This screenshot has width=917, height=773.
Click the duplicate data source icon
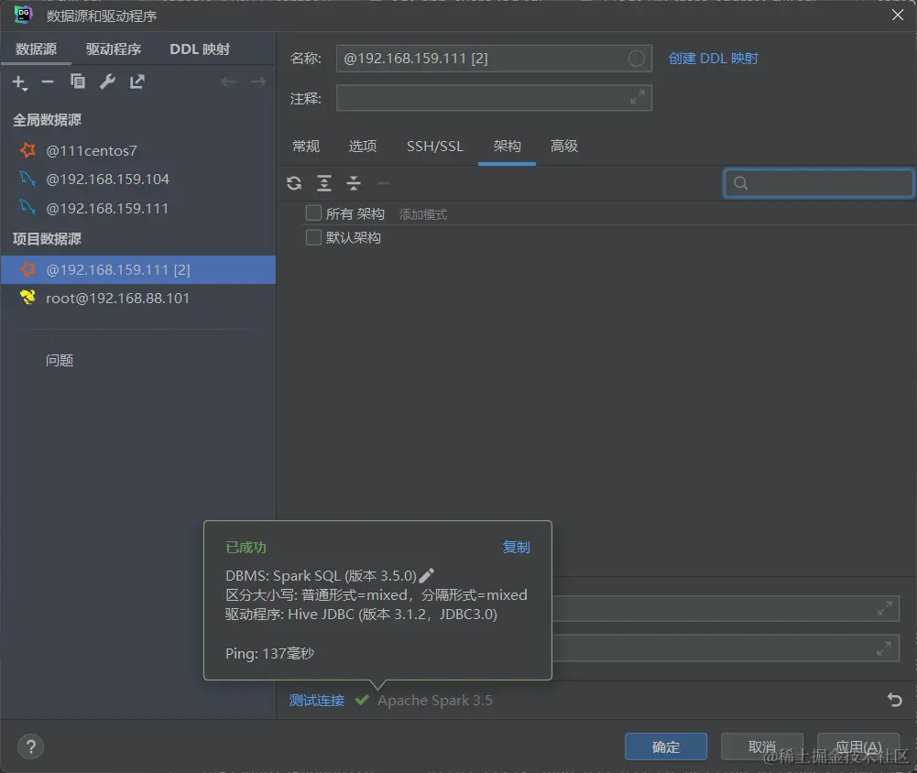click(77, 82)
